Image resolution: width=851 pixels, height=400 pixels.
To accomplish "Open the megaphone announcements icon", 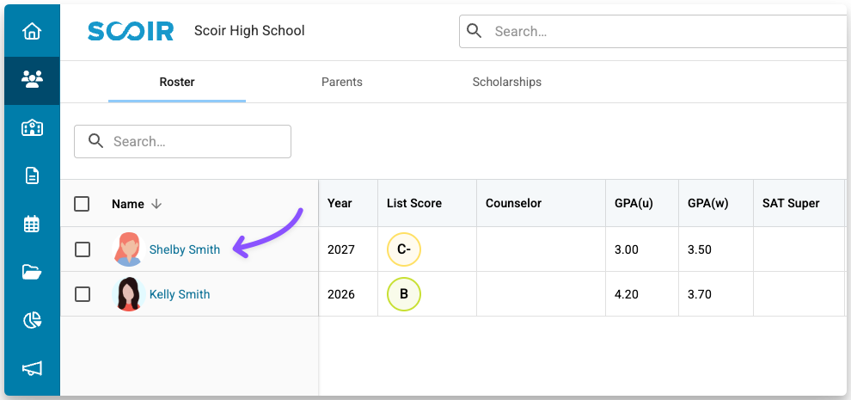I will click(x=32, y=369).
